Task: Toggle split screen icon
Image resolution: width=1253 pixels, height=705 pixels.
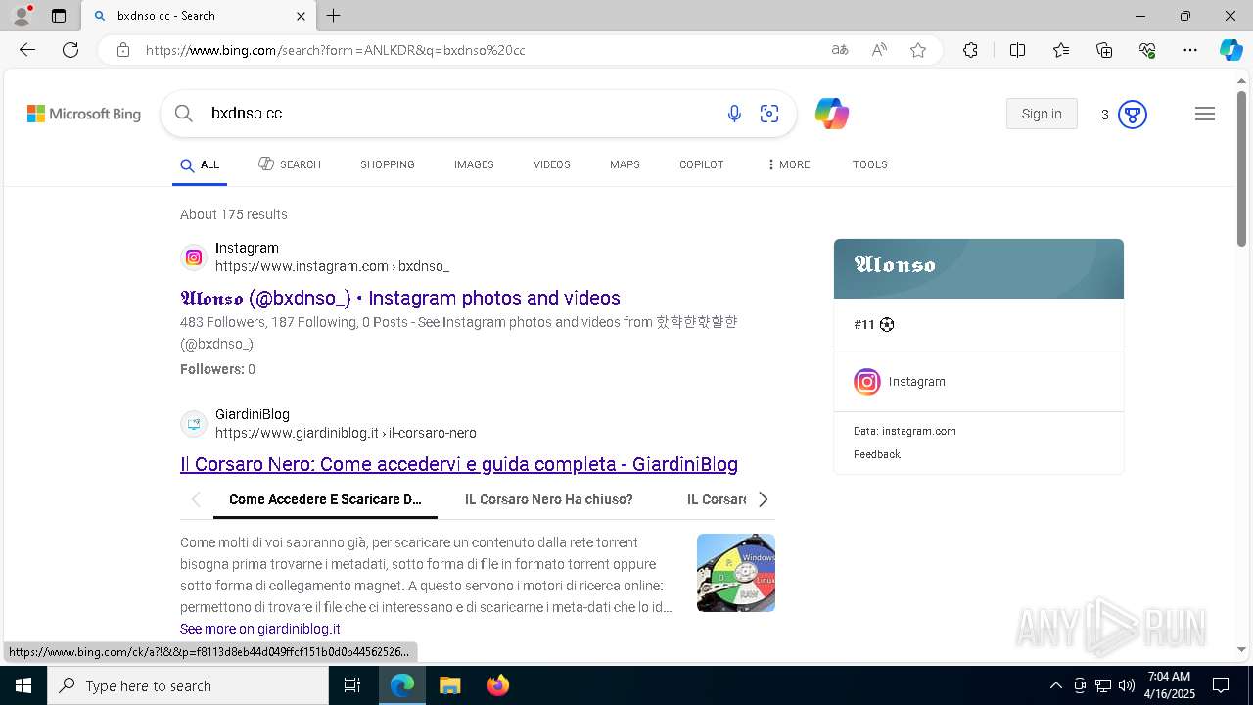Action: [1017, 50]
